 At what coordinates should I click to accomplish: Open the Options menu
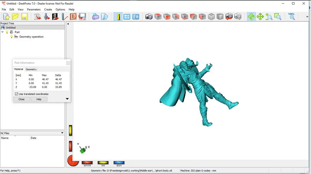tap(60, 9)
